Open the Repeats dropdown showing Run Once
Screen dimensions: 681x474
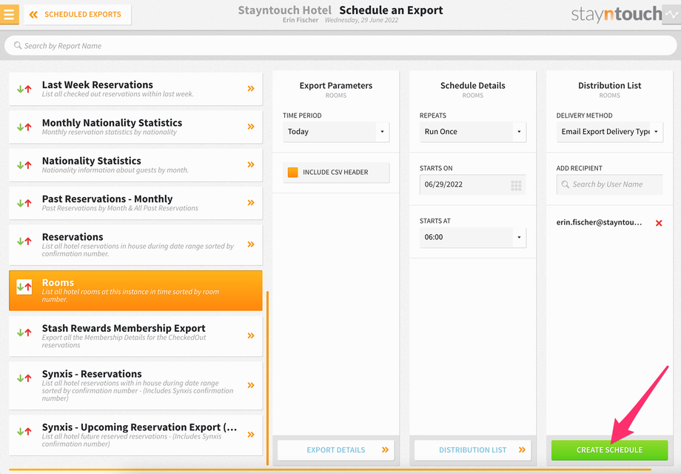472,132
